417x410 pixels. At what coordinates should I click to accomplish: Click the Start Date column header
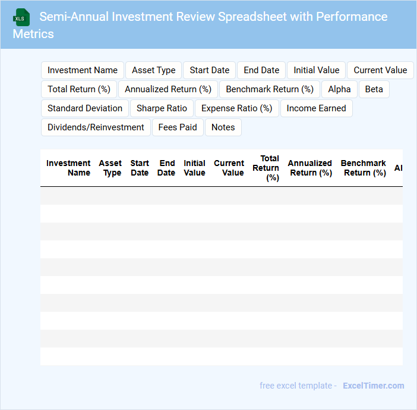click(x=140, y=168)
